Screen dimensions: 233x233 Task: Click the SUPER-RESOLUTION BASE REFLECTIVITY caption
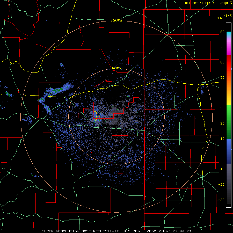coord(82,231)
